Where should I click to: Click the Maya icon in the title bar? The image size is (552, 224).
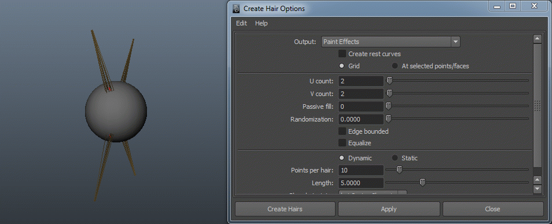pyautogui.click(x=236, y=9)
